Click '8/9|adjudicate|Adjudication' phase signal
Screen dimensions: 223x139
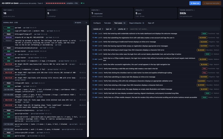click(x=26, y=48)
